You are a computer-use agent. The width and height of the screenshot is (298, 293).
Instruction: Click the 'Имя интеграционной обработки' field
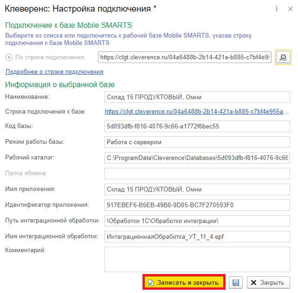197,236
